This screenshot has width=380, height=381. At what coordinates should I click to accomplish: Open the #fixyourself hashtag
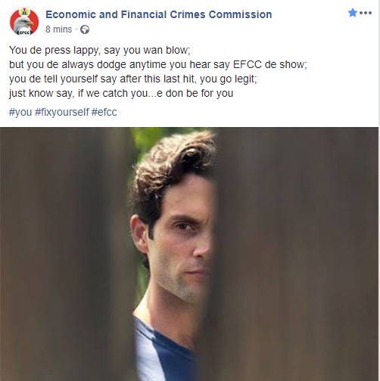62,112
